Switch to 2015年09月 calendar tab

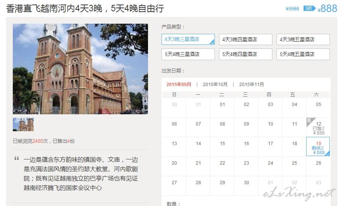pos(179,85)
